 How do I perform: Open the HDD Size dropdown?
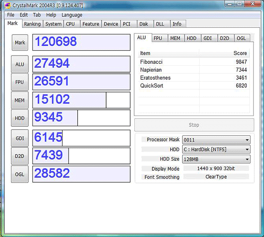point(216,159)
